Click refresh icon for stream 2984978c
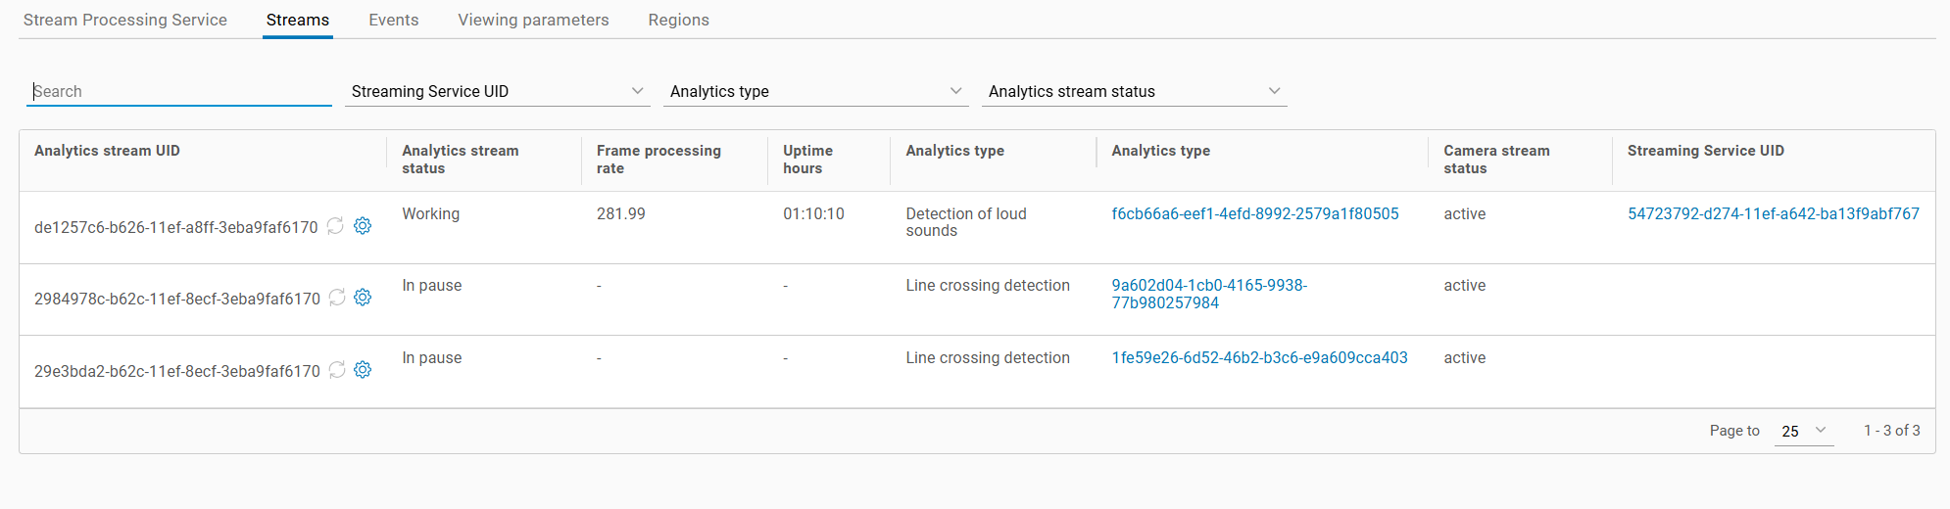1950x509 pixels. (337, 298)
